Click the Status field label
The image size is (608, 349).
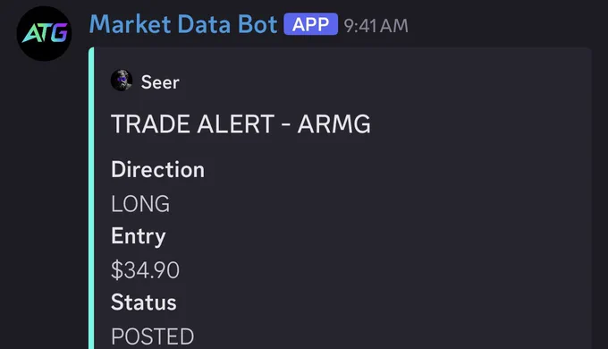click(144, 302)
